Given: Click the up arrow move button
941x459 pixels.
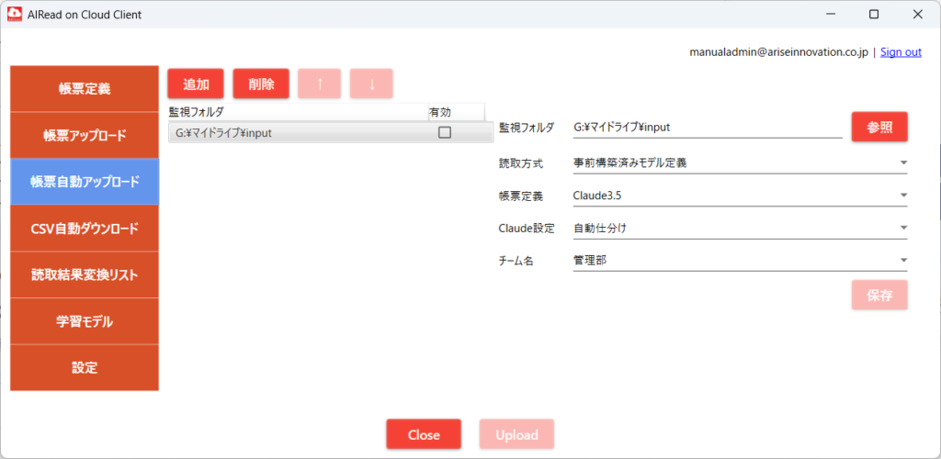Looking at the screenshot, I should (x=320, y=84).
